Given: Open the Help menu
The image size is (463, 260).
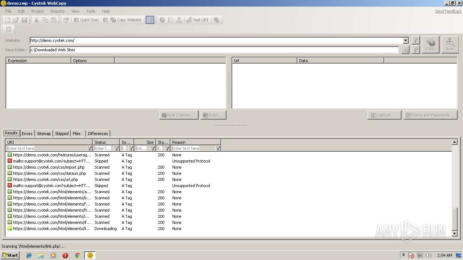Looking at the screenshot, I should [x=106, y=11].
